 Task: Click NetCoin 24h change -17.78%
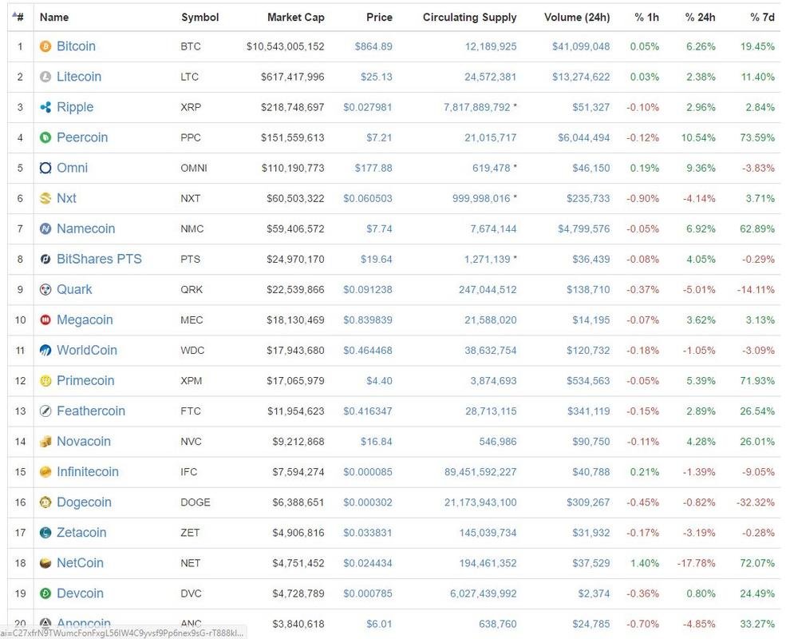coord(697,563)
